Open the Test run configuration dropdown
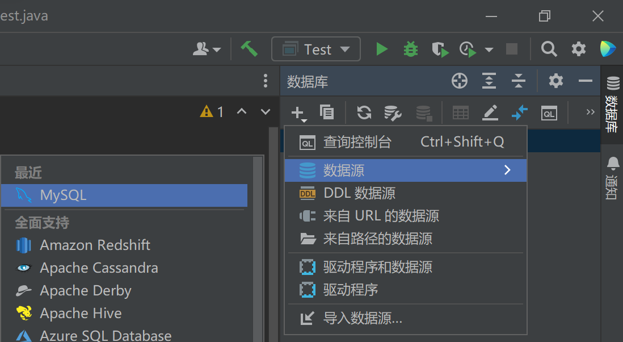The width and height of the screenshot is (623, 342). (315, 49)
